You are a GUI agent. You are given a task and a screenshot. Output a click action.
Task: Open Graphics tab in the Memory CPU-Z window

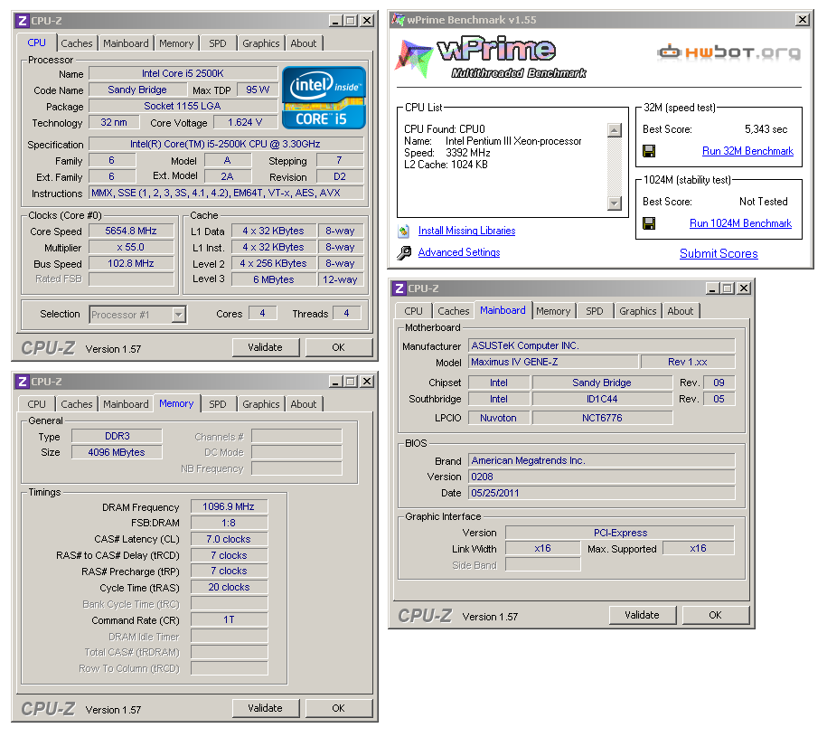click(x=260, y=404)
